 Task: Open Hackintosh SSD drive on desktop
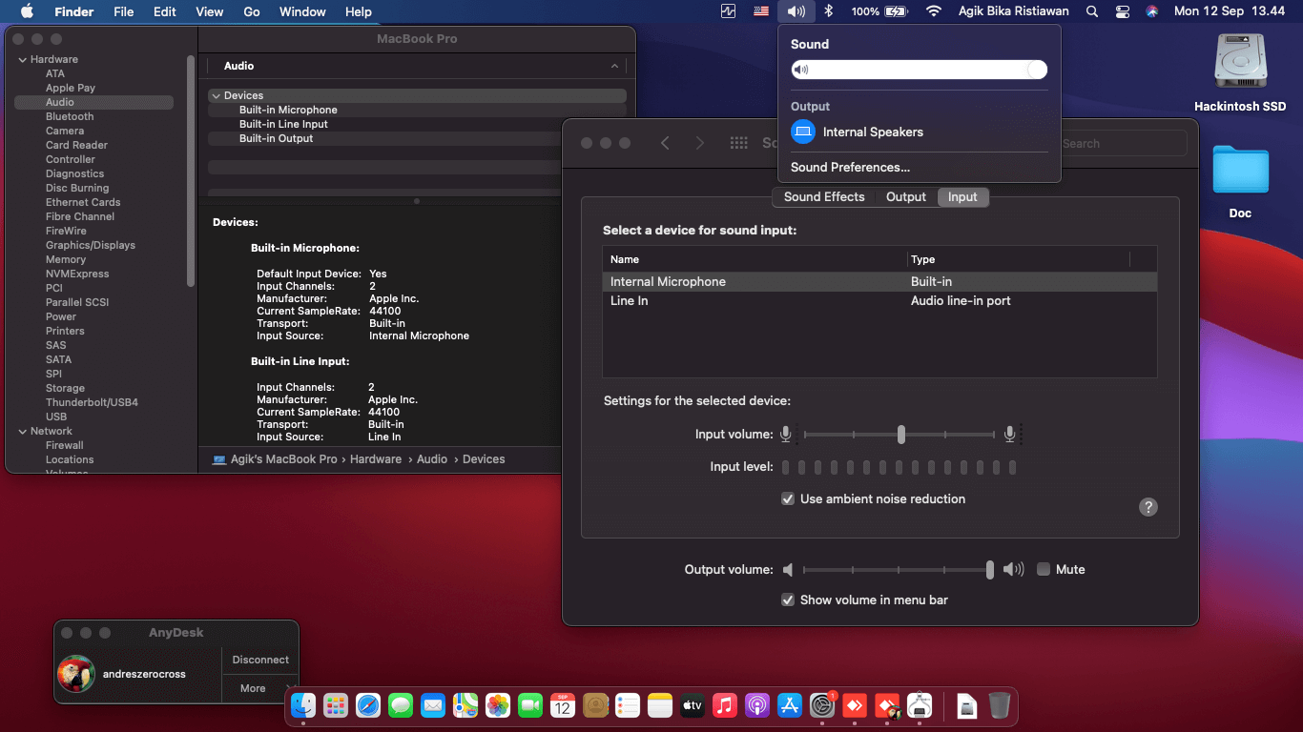[x=1239, y=63]
